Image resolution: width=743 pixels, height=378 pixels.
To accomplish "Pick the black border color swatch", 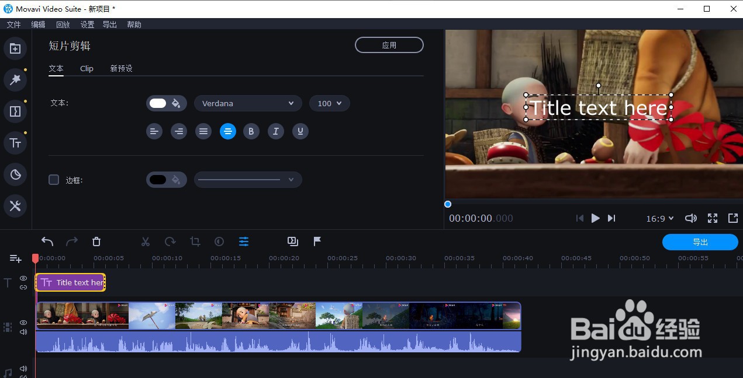I will pos(158,180).
